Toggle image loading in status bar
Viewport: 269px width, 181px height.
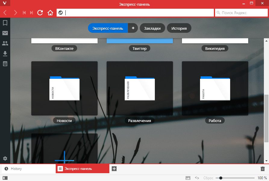point(188,178)
